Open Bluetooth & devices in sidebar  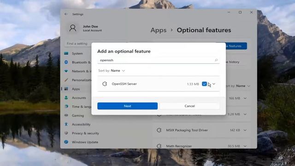pos(77,62)
